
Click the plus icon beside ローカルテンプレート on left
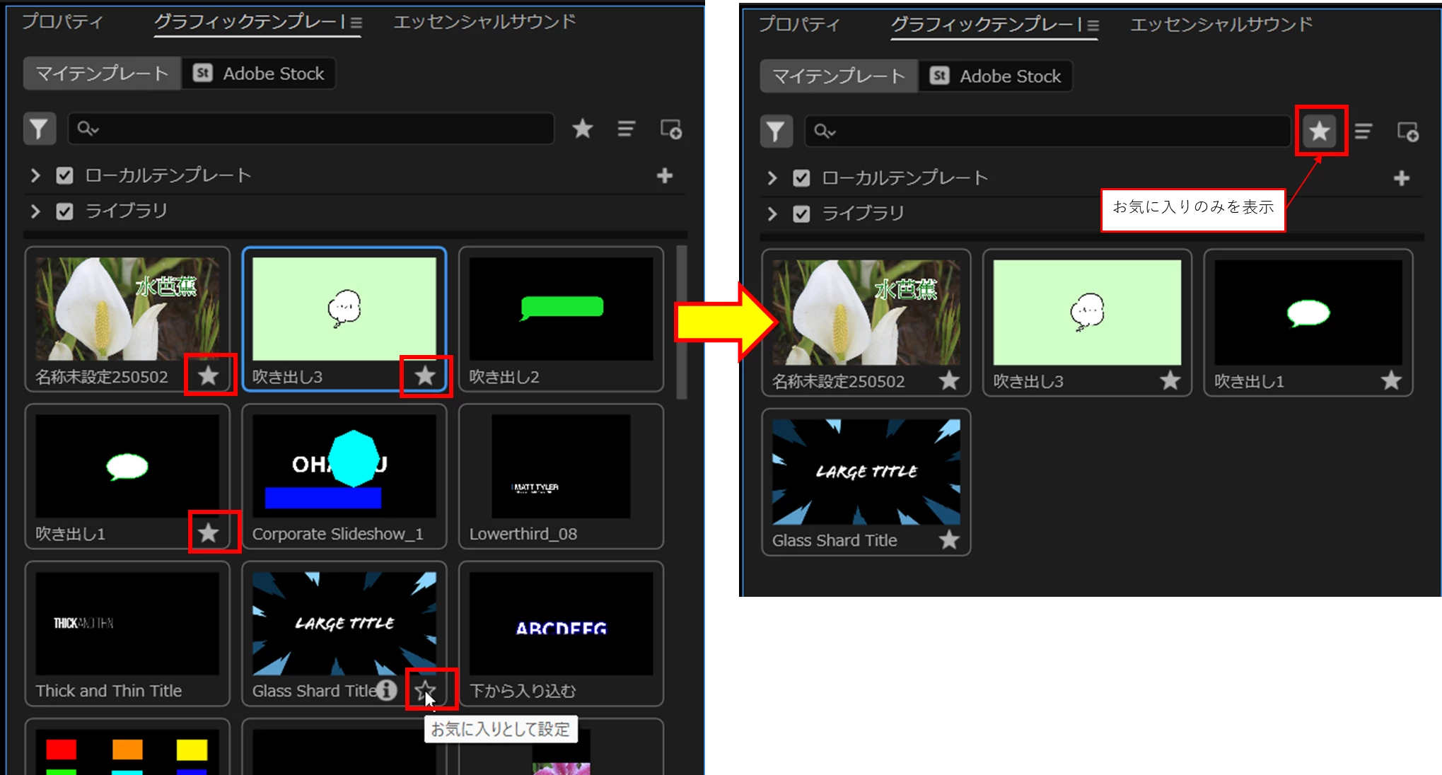pyautogui.click(x=664, y=175)
